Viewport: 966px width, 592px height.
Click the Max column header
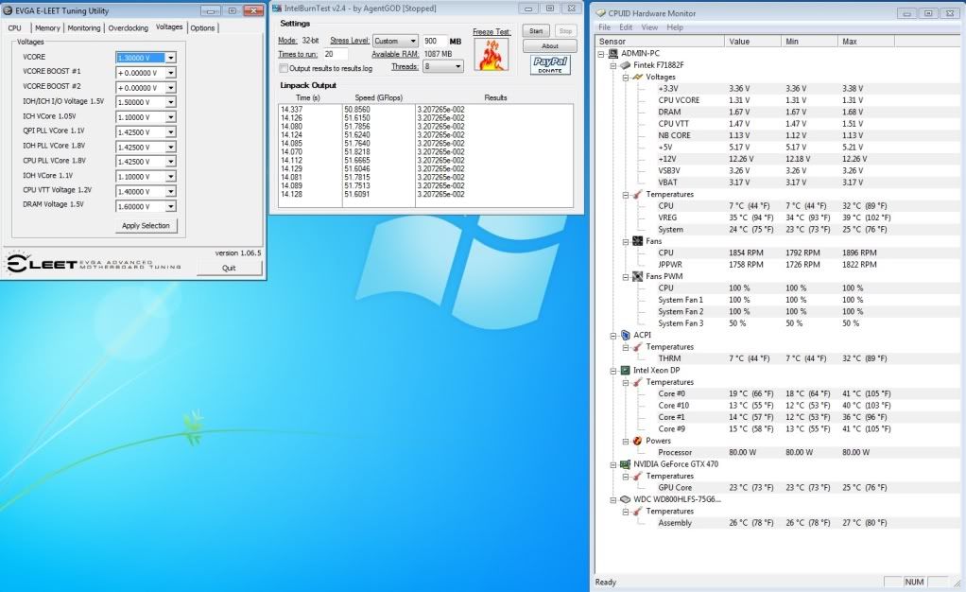click(866, 42)
